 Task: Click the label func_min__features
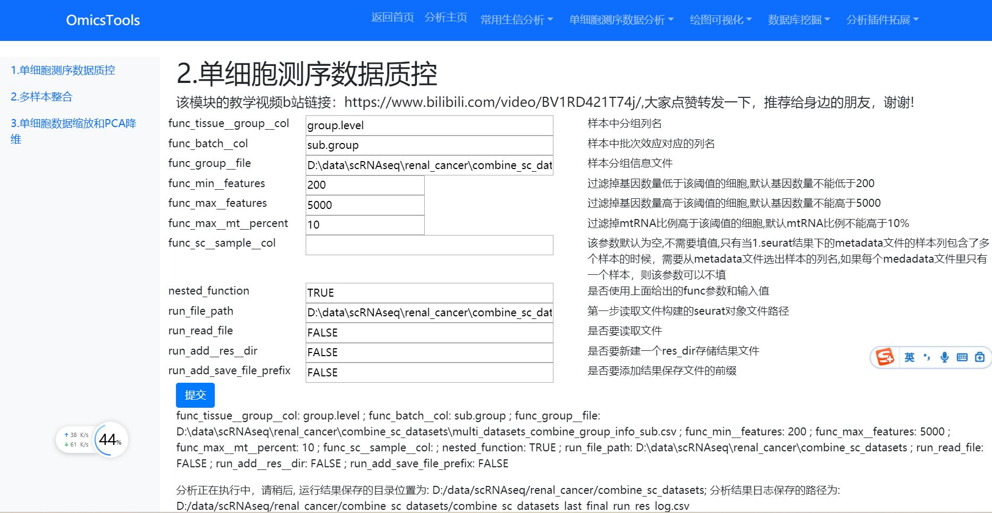point(216,183)
